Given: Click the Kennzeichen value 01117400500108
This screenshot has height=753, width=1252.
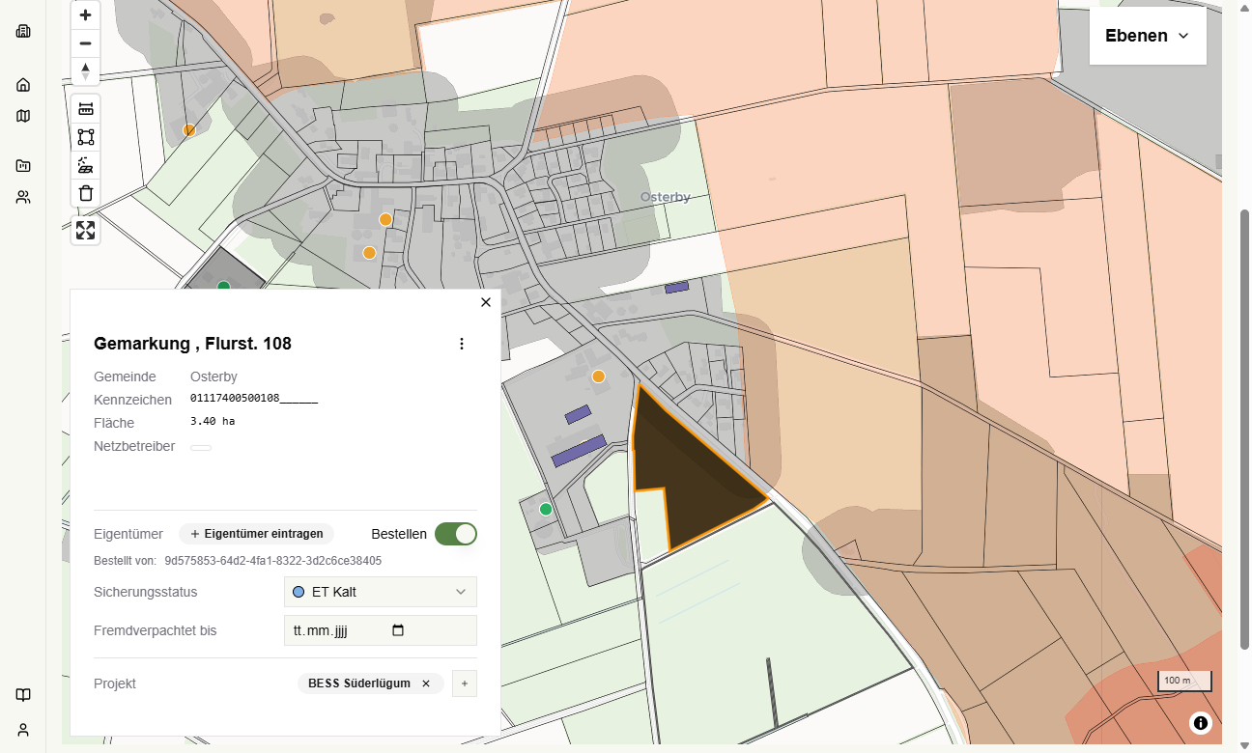Looking at the screenshot, I should (254, 398).
